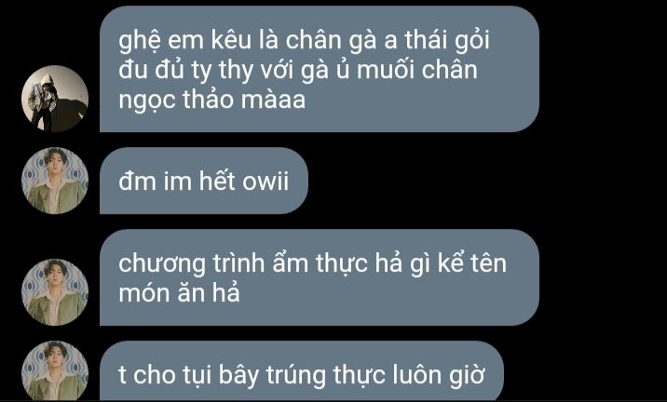Select the 't cho tụi bây trúng thực' bubble
The width and height of the screenshot is (667, 402).
[x=302, y=371]
